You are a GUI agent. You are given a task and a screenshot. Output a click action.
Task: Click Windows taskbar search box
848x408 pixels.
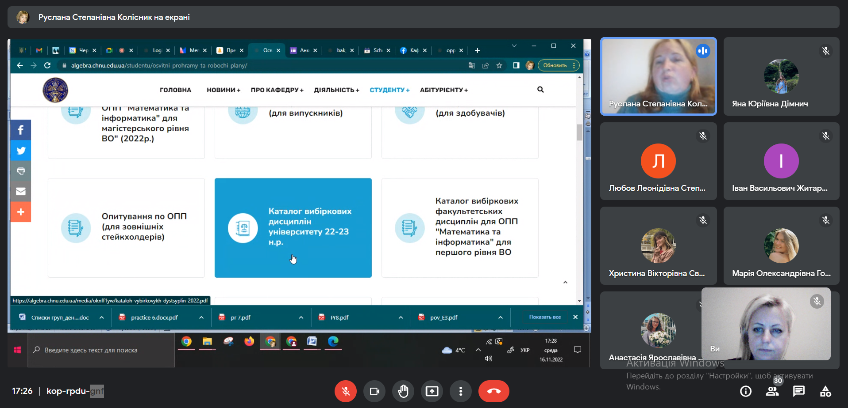click(x=101, y=350)
